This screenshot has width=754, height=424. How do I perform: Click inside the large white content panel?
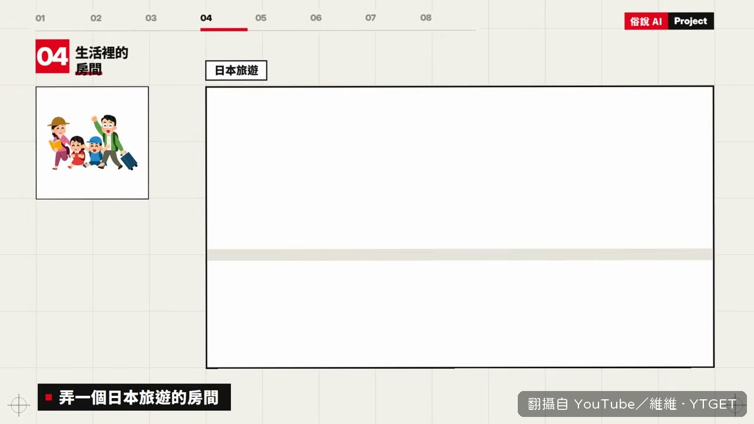(x=459, y=227)
